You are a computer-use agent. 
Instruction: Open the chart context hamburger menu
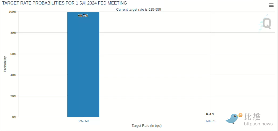[x=271, y=5]
